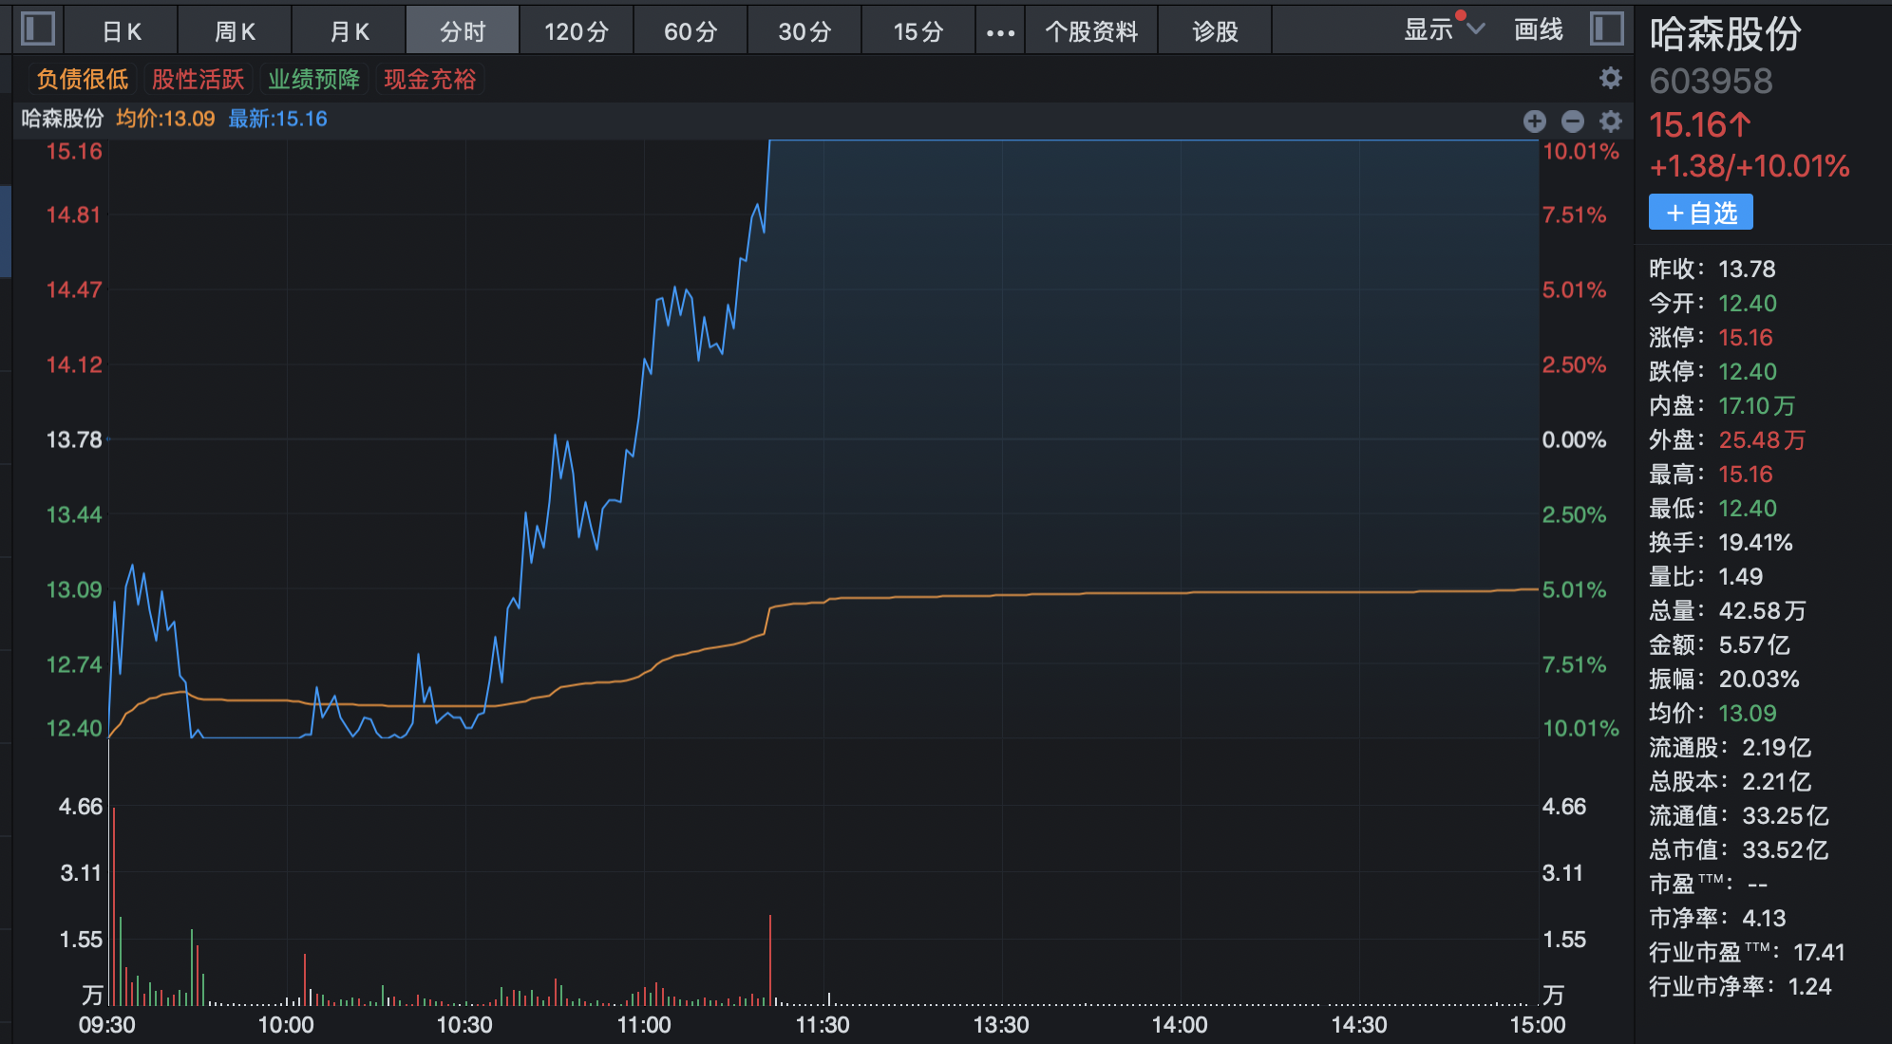The height and width of the screenshot is (1044, 1892).
Task: Open tags row settings gear
Action: click(x=1610, y=78)
